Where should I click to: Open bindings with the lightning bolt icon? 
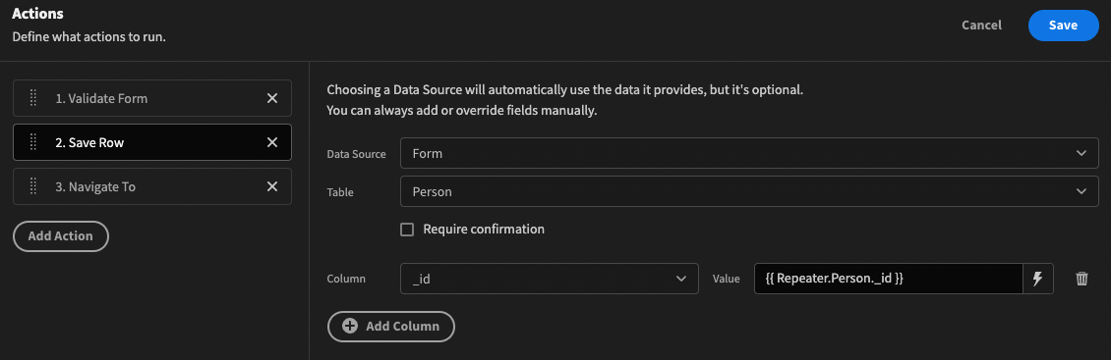[1037, 279]
